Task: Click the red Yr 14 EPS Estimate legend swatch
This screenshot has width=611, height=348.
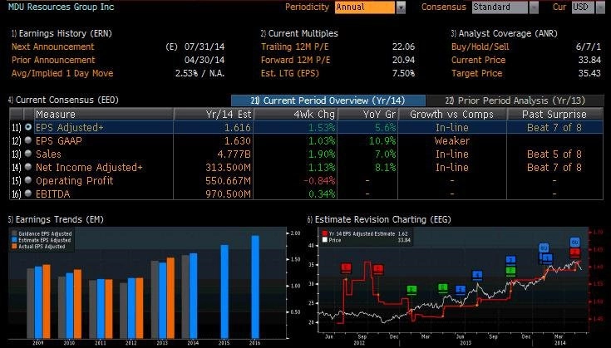Action: [324, 233]
